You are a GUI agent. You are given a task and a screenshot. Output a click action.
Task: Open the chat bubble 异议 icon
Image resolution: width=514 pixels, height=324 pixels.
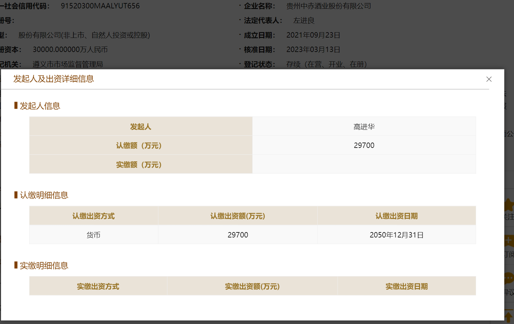[509, 278]
